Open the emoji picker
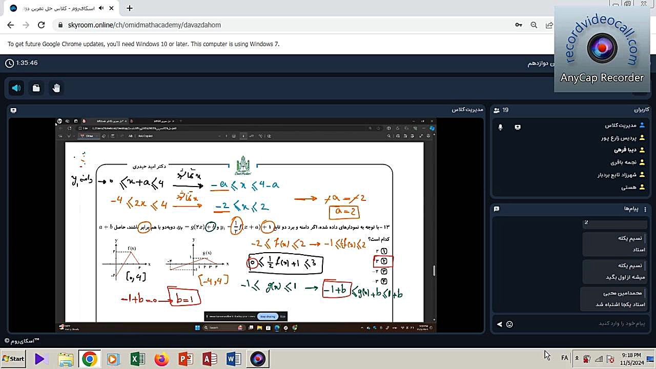 click(509, 324)
